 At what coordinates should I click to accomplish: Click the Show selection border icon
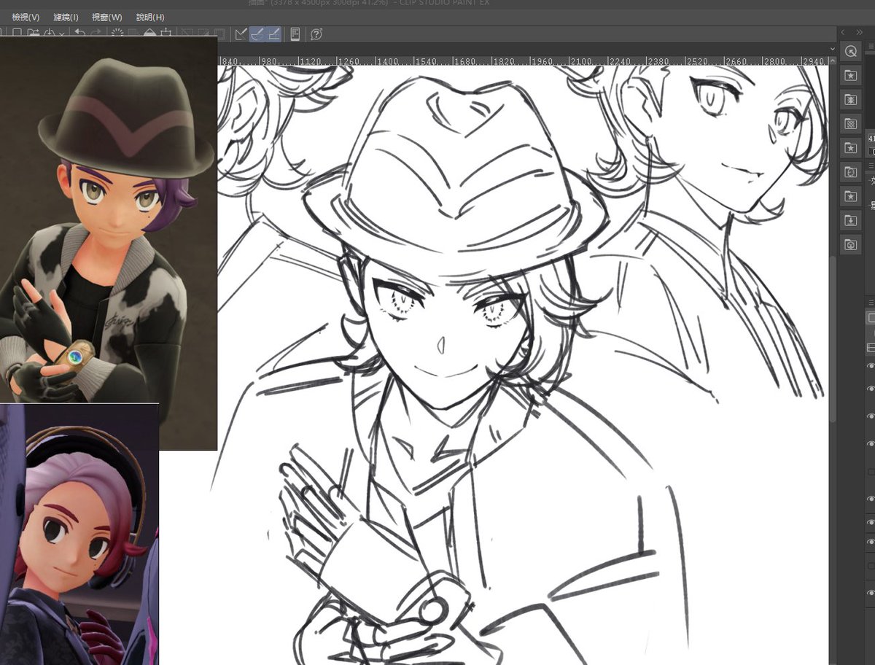coord(219,34)
